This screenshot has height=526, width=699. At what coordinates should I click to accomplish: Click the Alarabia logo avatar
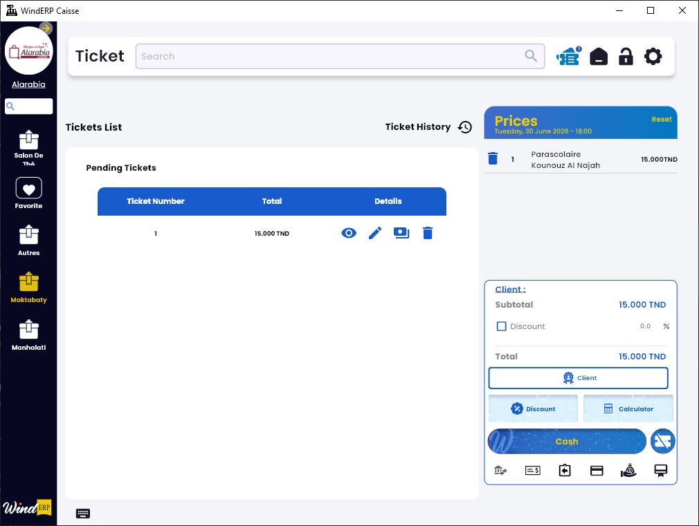click(x=28, y=50)
